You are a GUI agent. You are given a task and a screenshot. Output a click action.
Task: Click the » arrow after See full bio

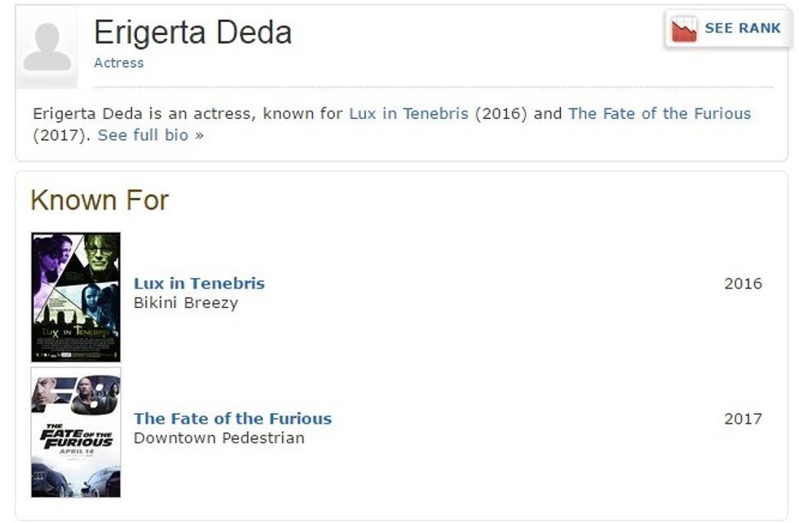(x=198, y=135)
